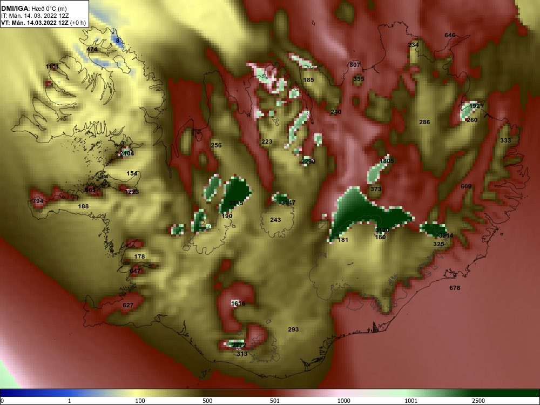Click the 501 label on color scale
This screenshot has height=405, width=540.
(x=275, y=401)
